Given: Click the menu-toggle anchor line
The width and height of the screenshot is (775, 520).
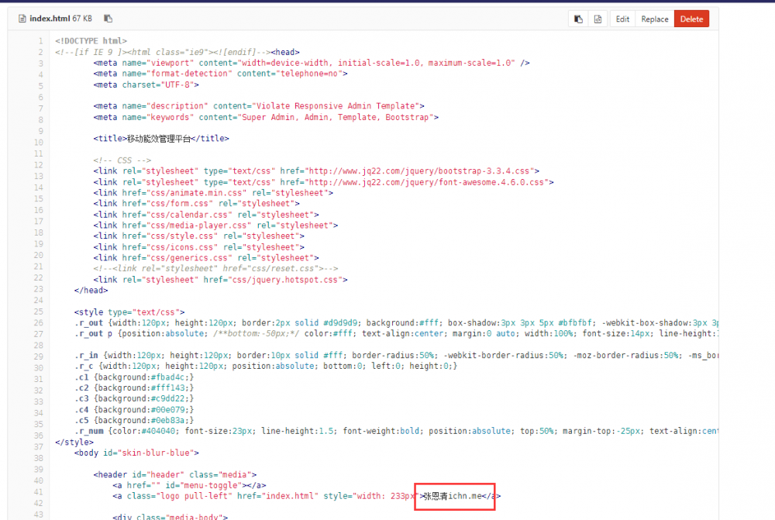Looking at the screenshot, I should pyautogui.click(x=189, y=485).
